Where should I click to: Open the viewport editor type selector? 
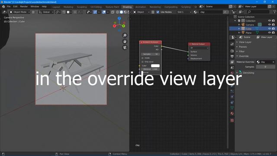point(5,12)
